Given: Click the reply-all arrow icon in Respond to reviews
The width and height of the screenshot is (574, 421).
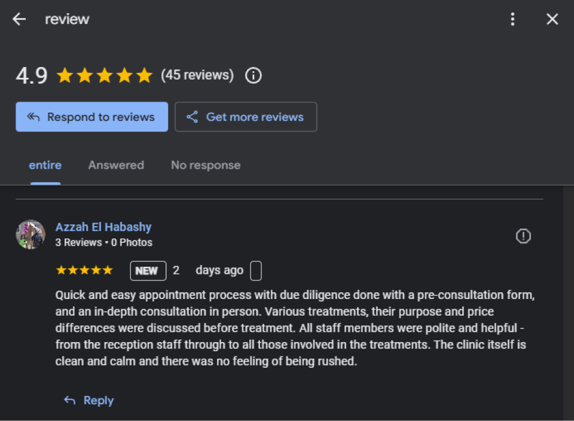Looking at the screenshot, I should (33, 117).
